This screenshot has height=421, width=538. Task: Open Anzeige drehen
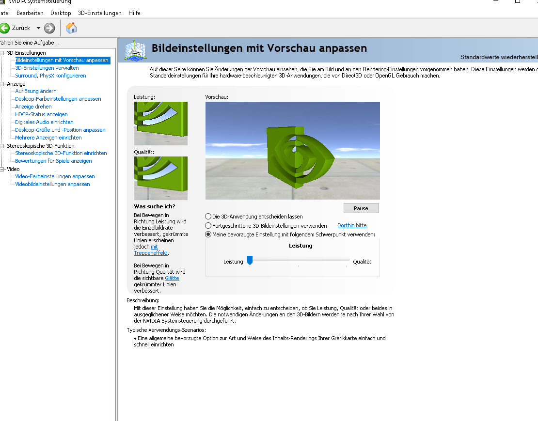coord(33,107)
